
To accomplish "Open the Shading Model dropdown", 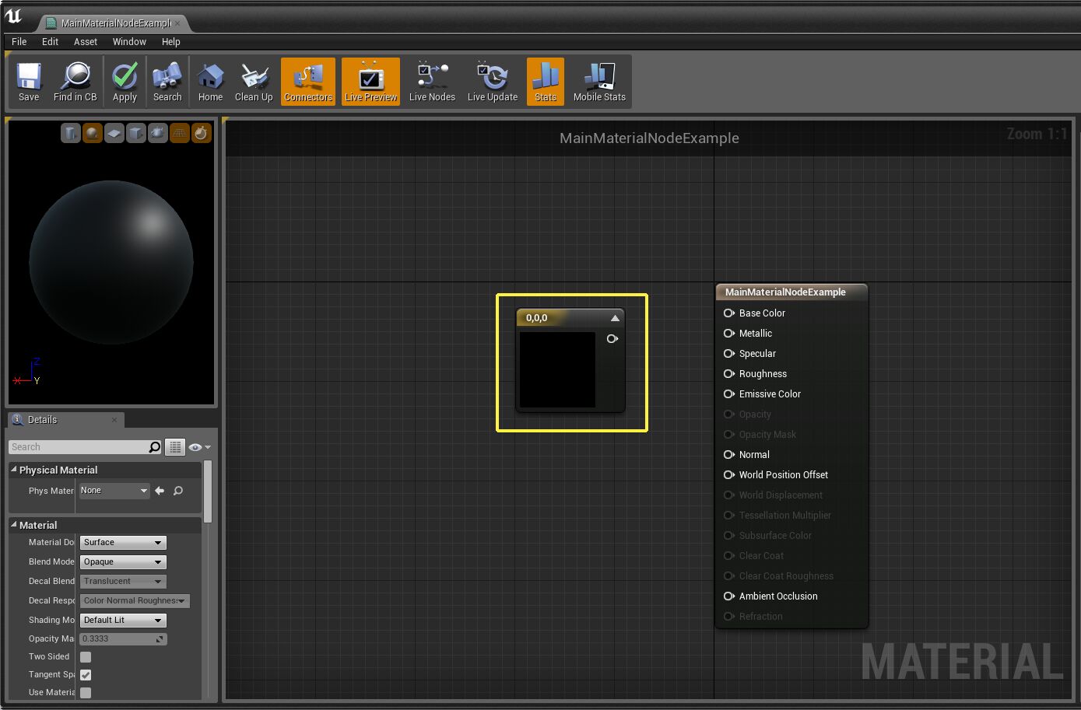I will [x=122, y=620].
